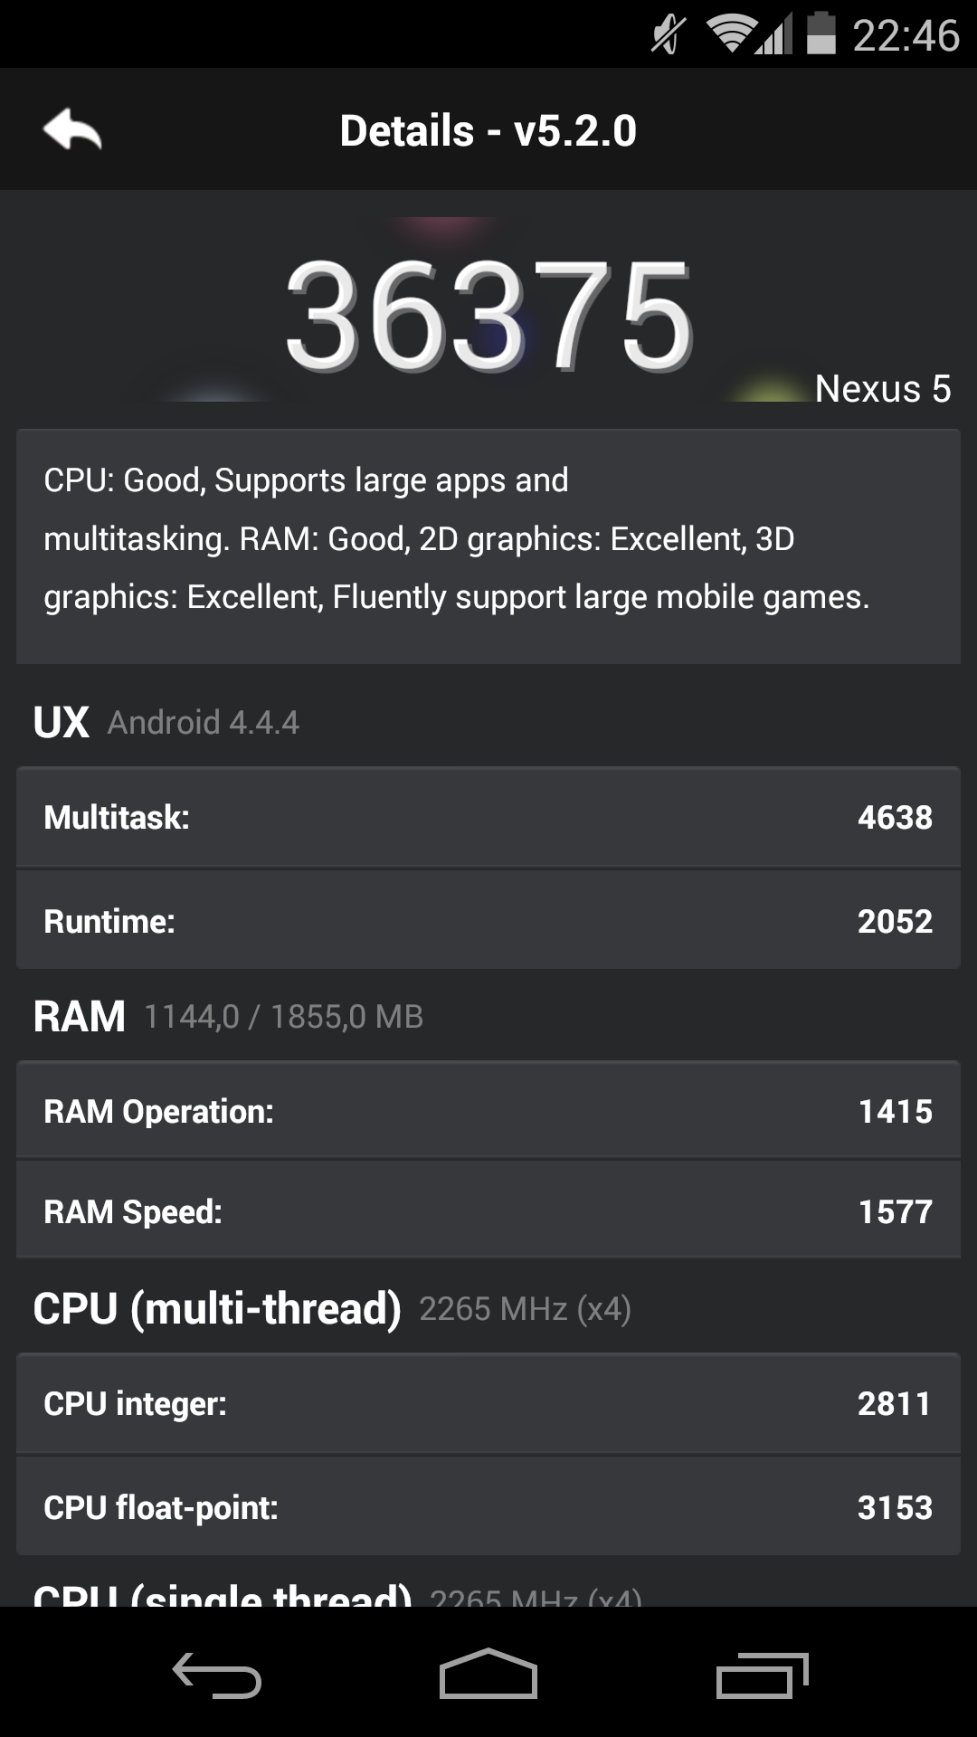Select the Multitask score row

click(488, 817)
